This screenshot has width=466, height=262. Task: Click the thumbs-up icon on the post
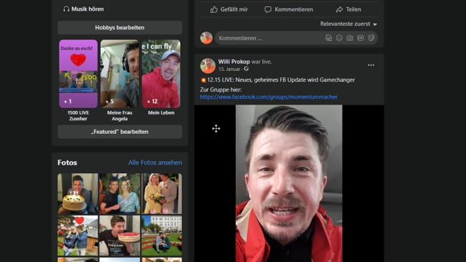click(x=214, y=9)
